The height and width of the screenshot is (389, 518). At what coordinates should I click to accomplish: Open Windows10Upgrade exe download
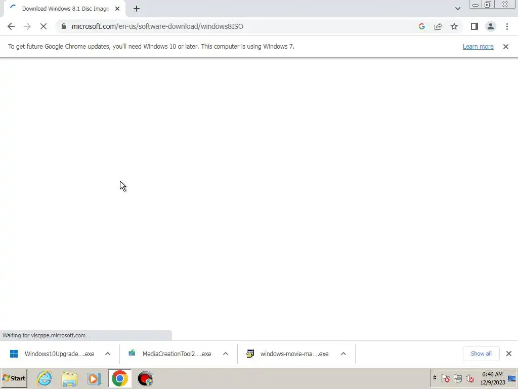tap(59, 354)
